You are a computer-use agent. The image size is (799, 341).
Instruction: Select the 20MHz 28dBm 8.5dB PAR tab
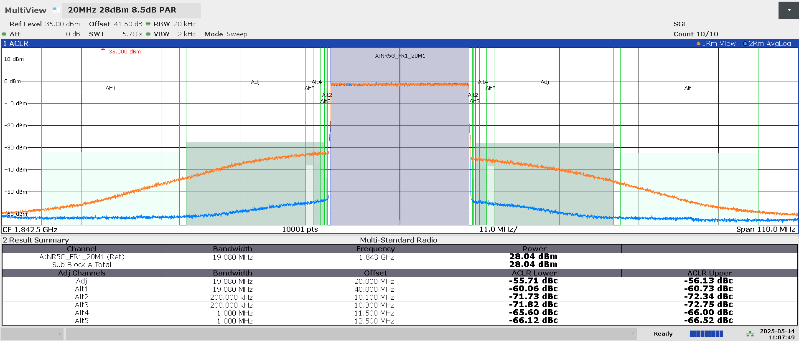(122, 10)
